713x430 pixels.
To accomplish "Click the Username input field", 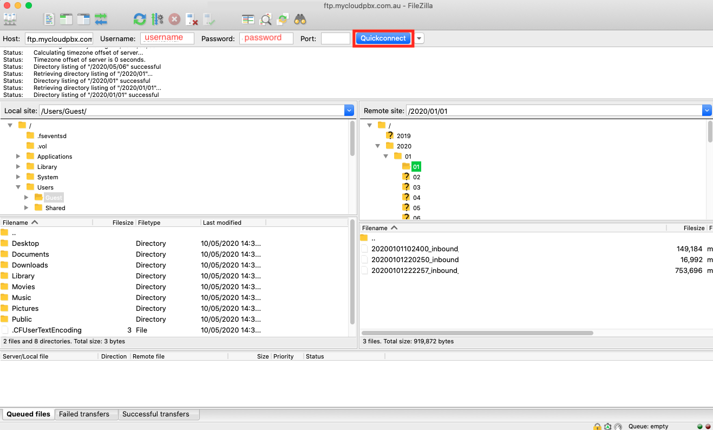I will tap(167, 38).
